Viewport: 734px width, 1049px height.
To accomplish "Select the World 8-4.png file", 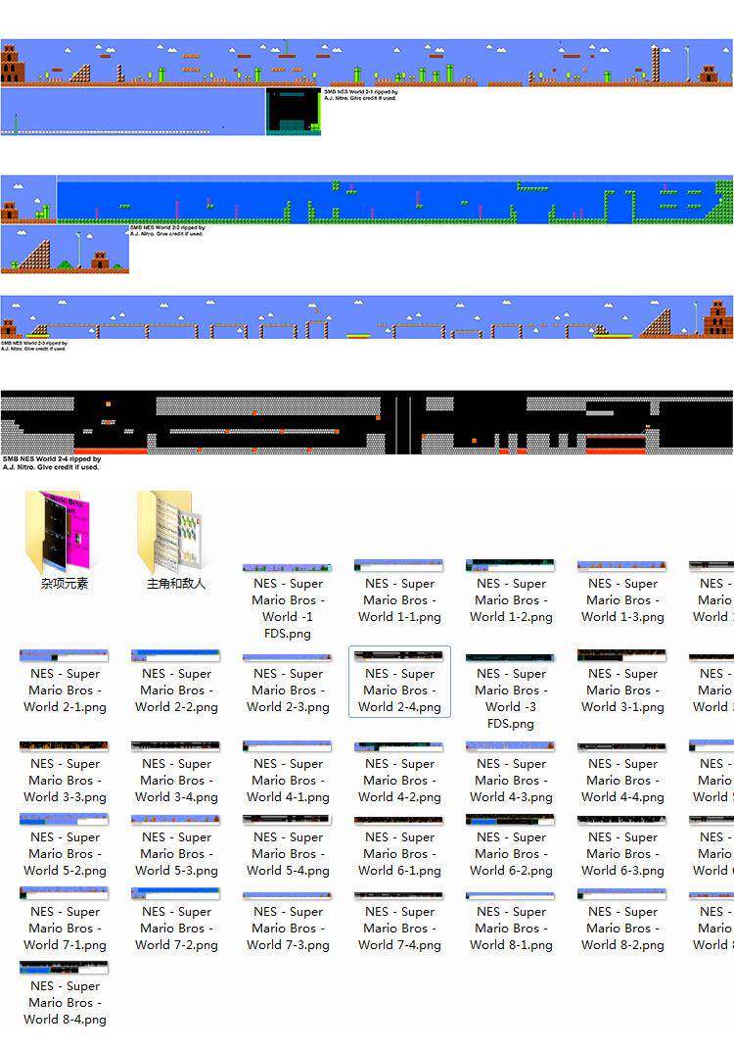I will pyautogui.click(x=65, y=994).
